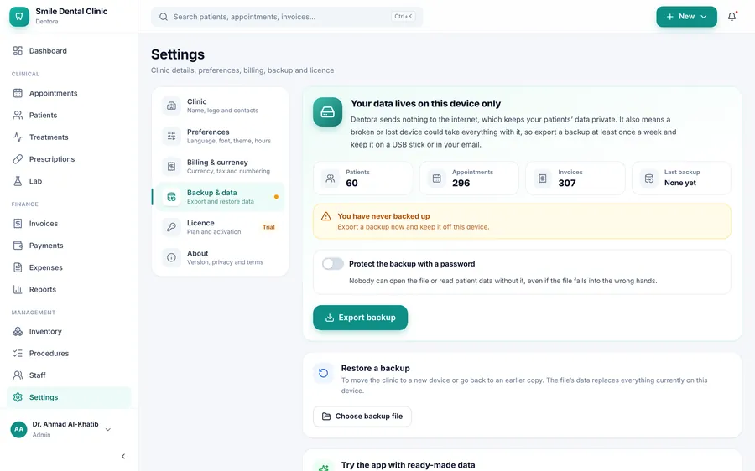
Task: Click the Trial badge on Licence
Action: point(268,227)
